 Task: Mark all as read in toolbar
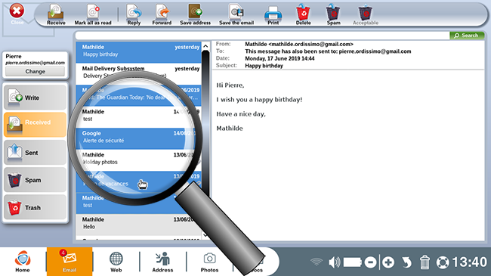coord(93,14)
